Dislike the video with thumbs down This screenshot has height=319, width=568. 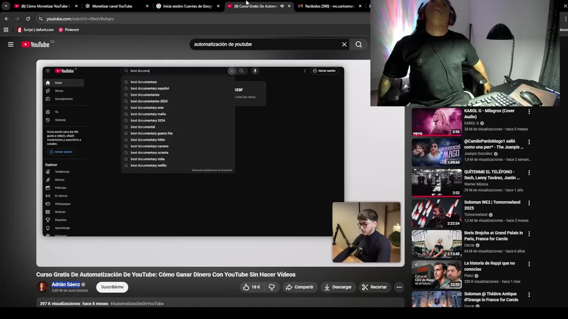(x=272, y=287)
